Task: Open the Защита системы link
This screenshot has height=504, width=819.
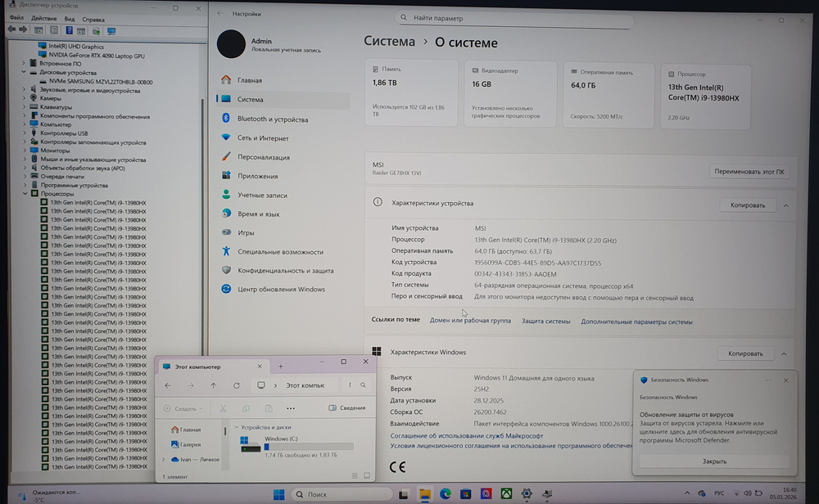Action: click(x=545, y=322)
